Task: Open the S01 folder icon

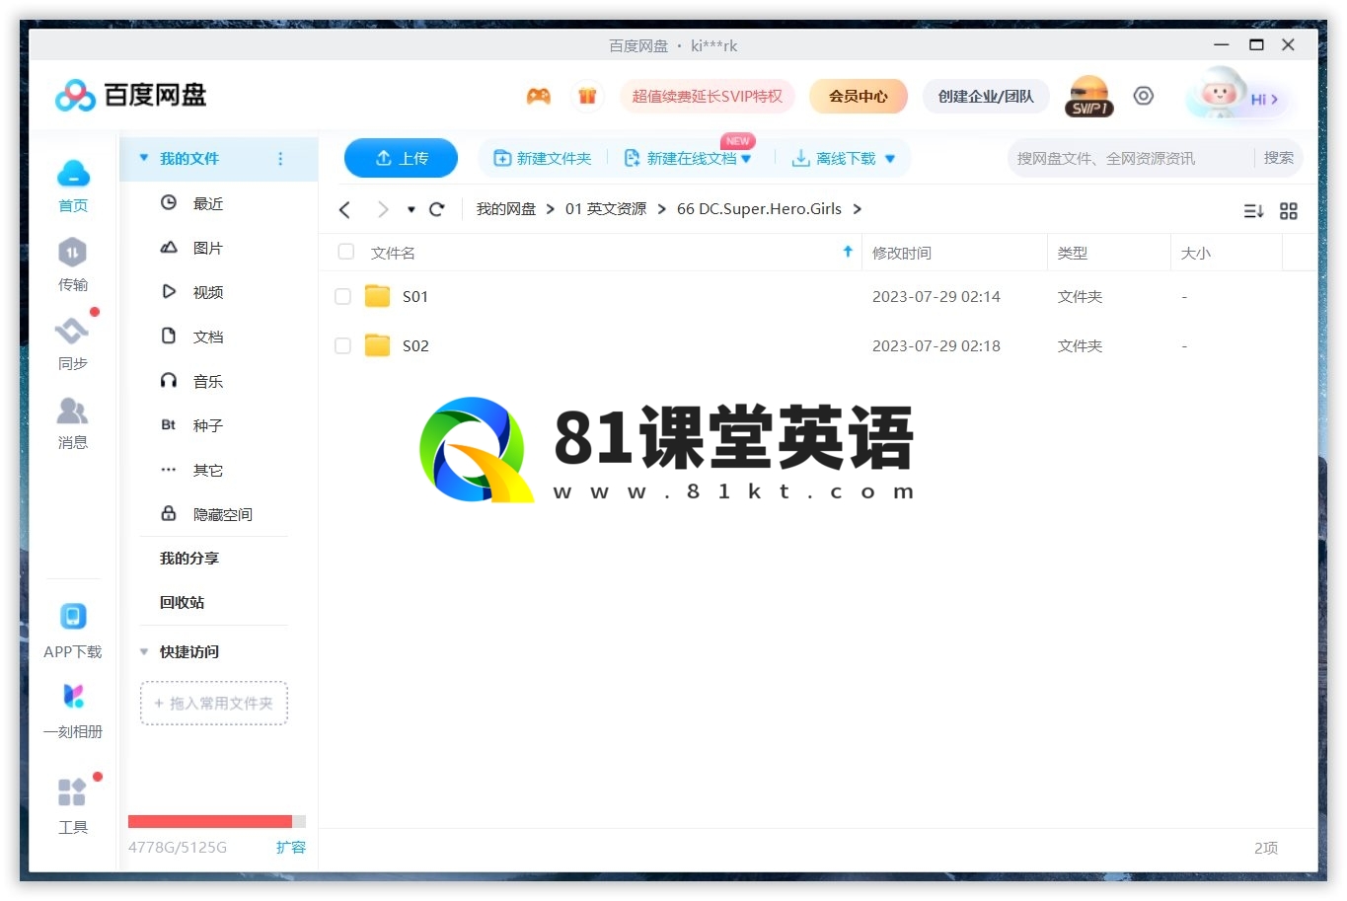Action: [378, 296]
